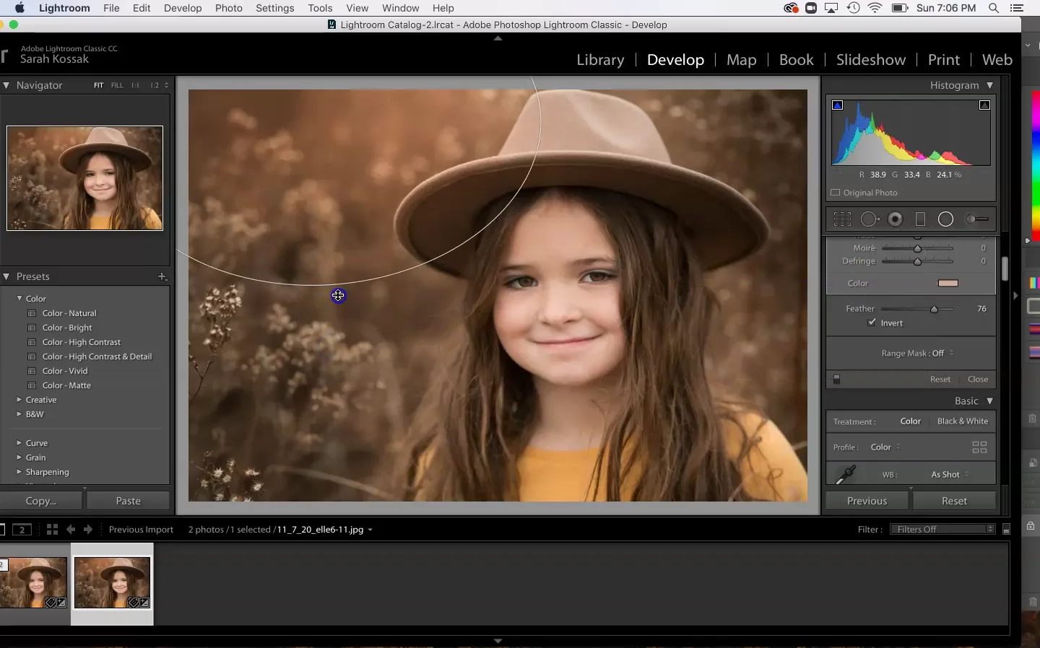Choose Color treatment
Image resolution: width=1040 pixels, height=648 pixels.
[911, 421]
